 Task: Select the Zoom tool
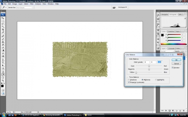pos(3,80)
